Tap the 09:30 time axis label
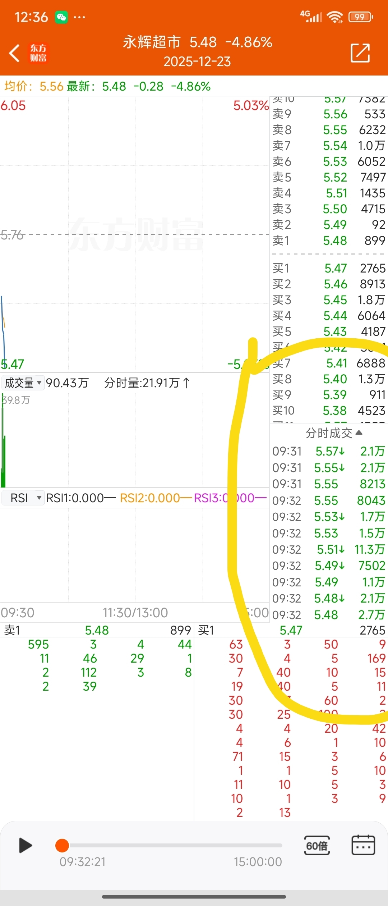 click(x=17, y=612)
